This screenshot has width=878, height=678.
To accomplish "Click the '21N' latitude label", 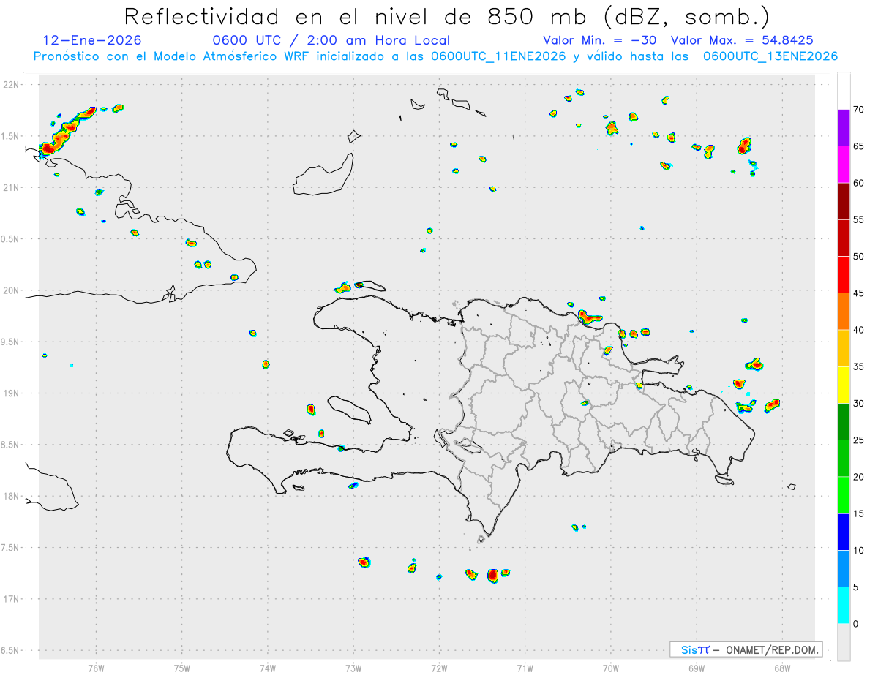I will click(x=12, y=187).
